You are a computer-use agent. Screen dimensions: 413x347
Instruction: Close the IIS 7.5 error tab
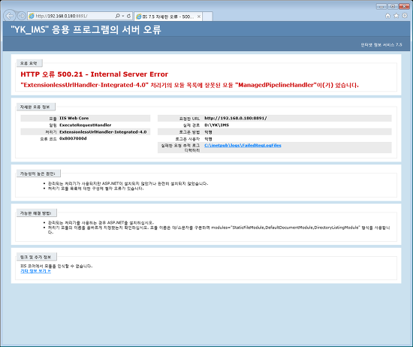(199, 17)
